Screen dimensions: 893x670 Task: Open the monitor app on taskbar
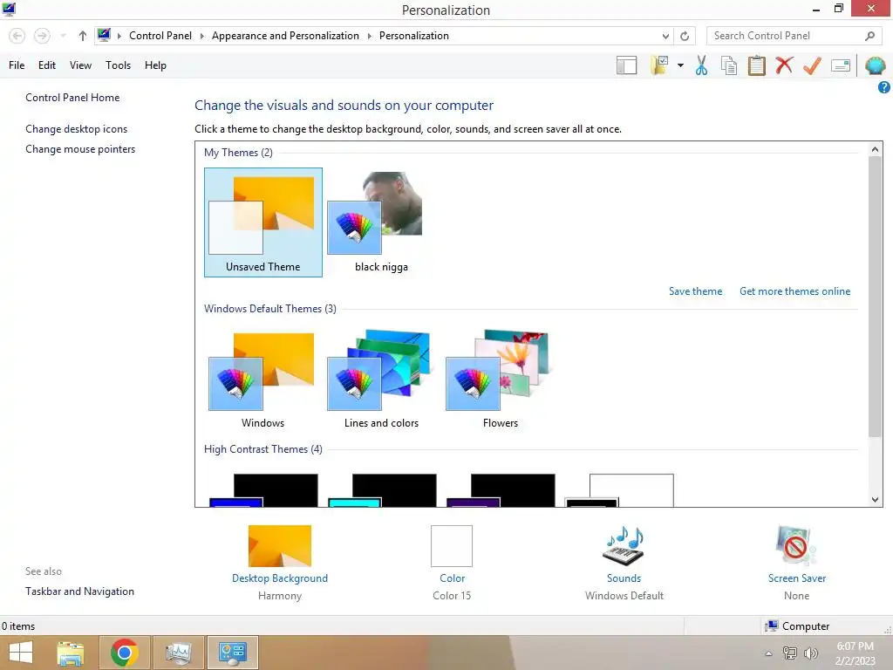[x=178, y=653]
